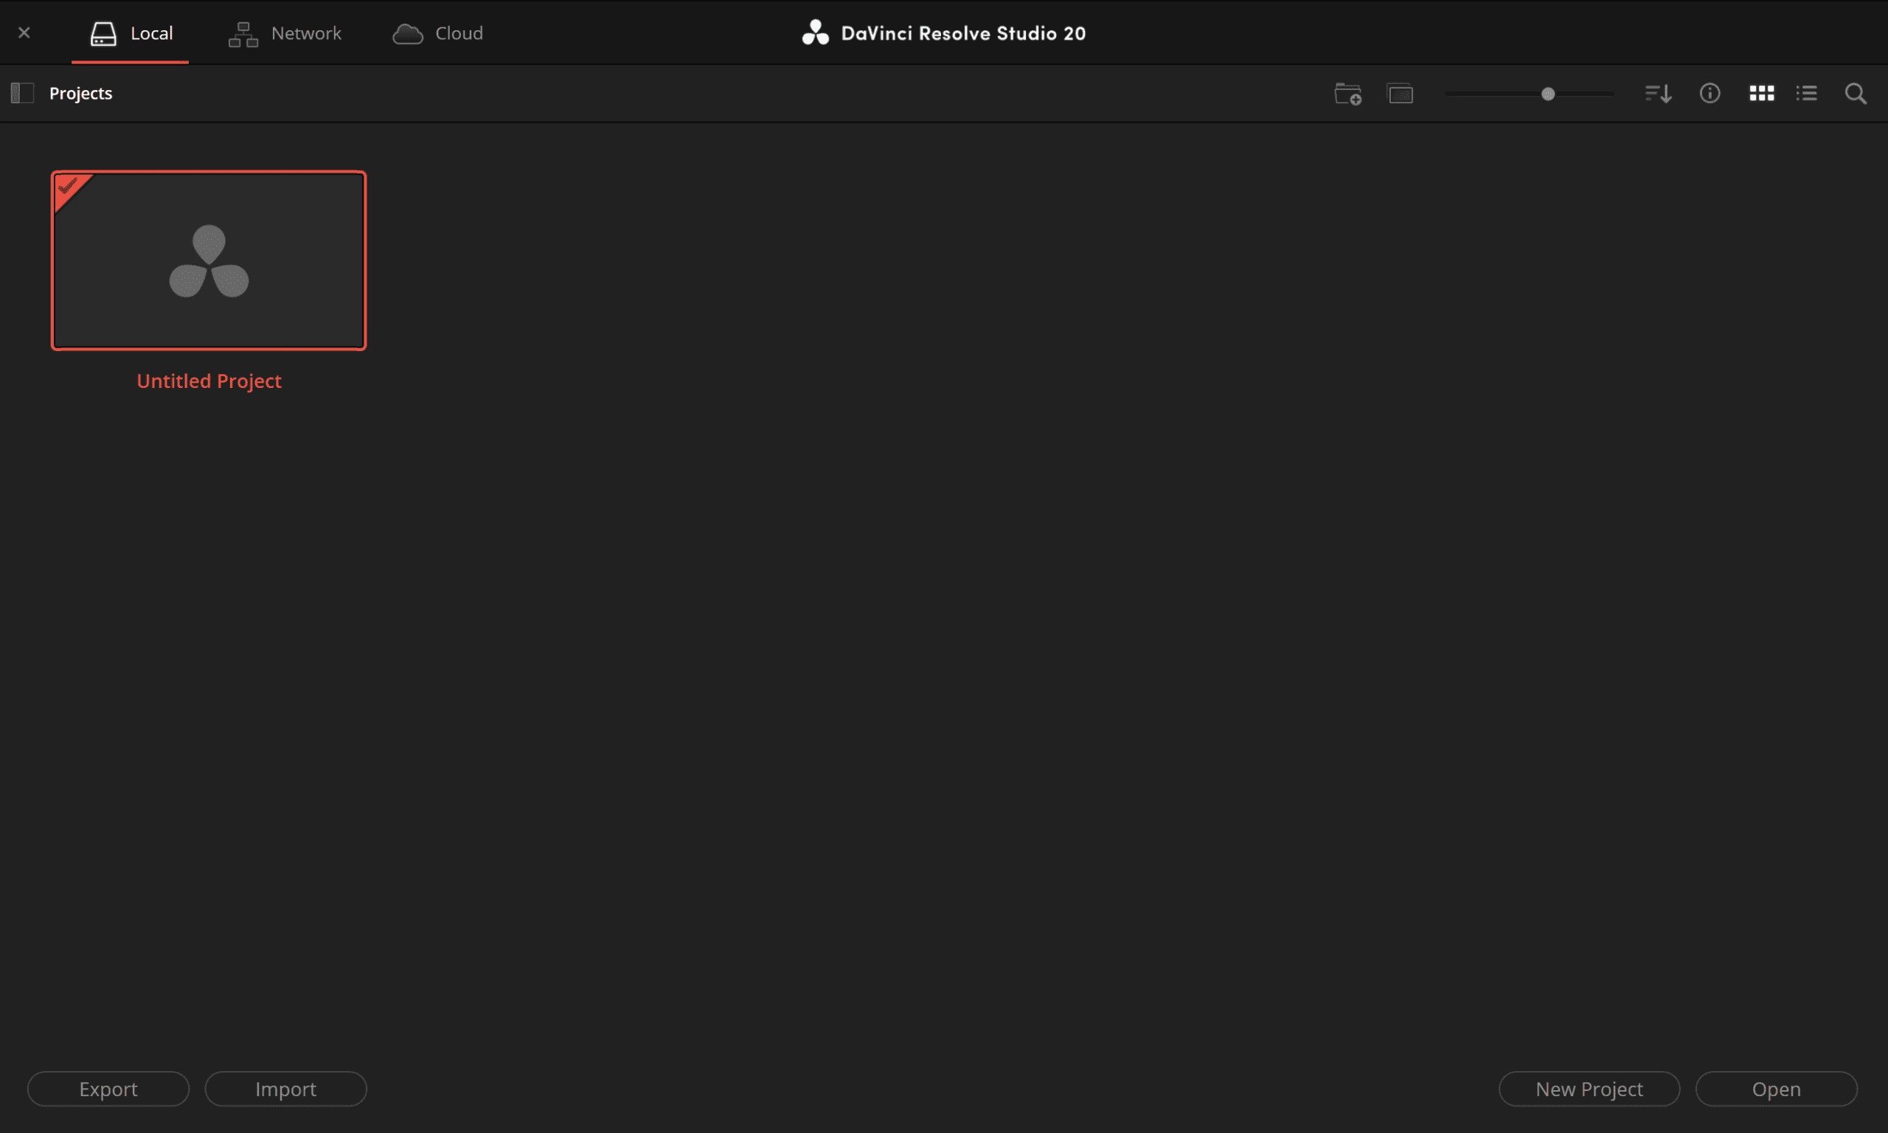Screen dimensions: 1888x1133
Task: Click the Export button
Action: click(108, 1089)
